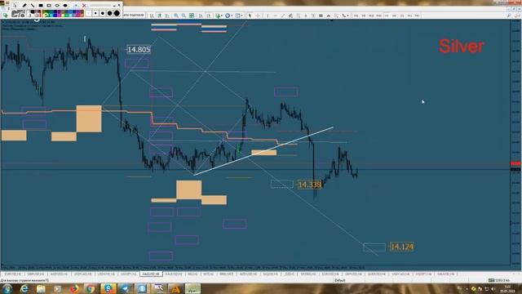Choose the largest brush size dot
522x294 pixels.
tap(117, 13)
